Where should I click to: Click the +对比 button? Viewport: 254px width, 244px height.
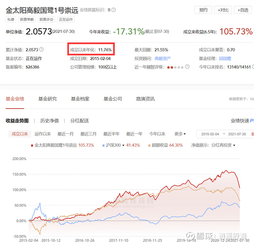click(223, 10)
